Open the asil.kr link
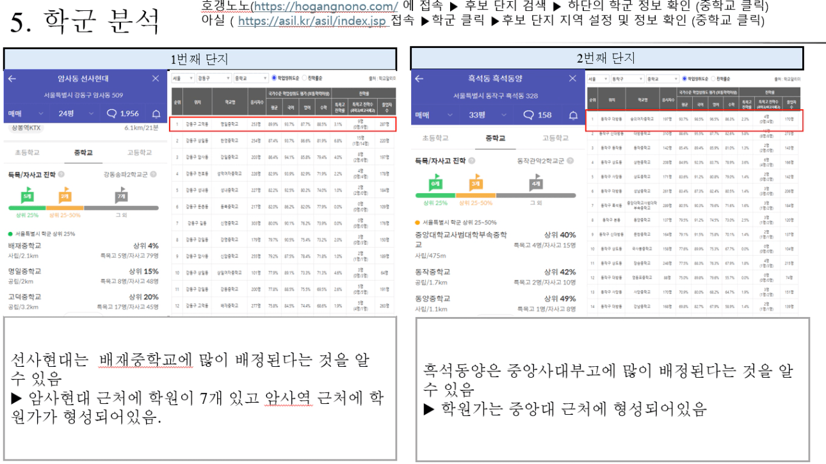 (x=314, y=20)
